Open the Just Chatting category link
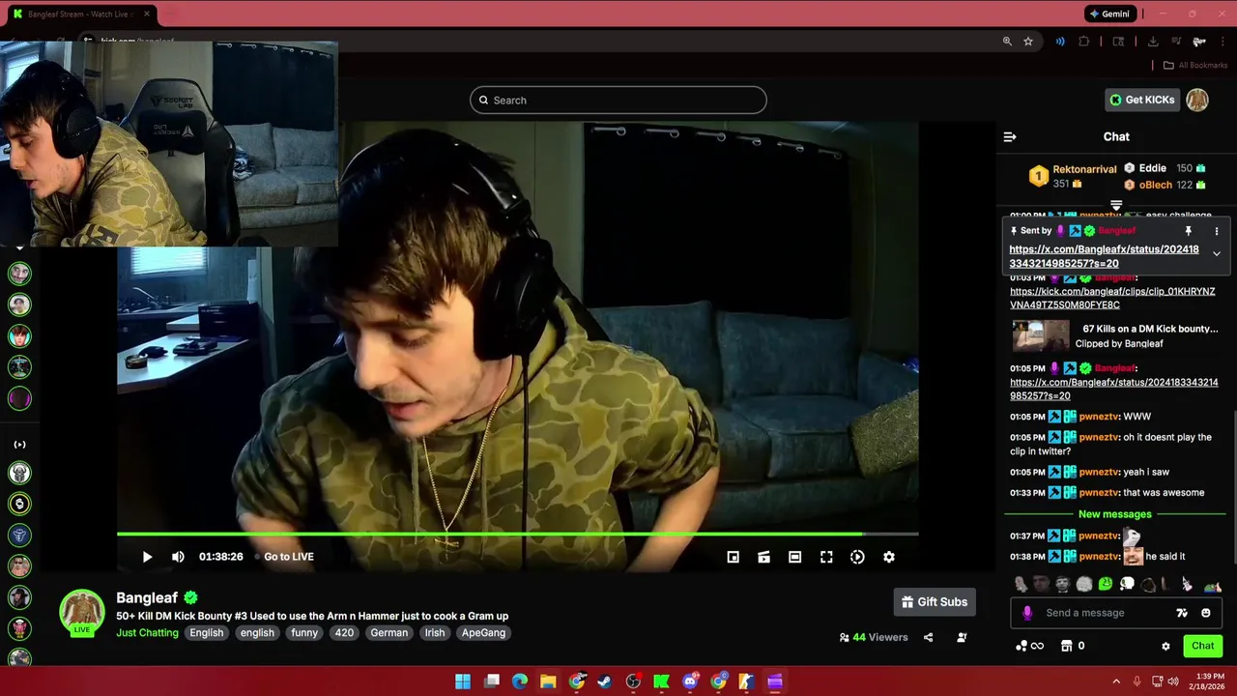Viewport: 1237px width, 696px height. [x=147, y=633]
